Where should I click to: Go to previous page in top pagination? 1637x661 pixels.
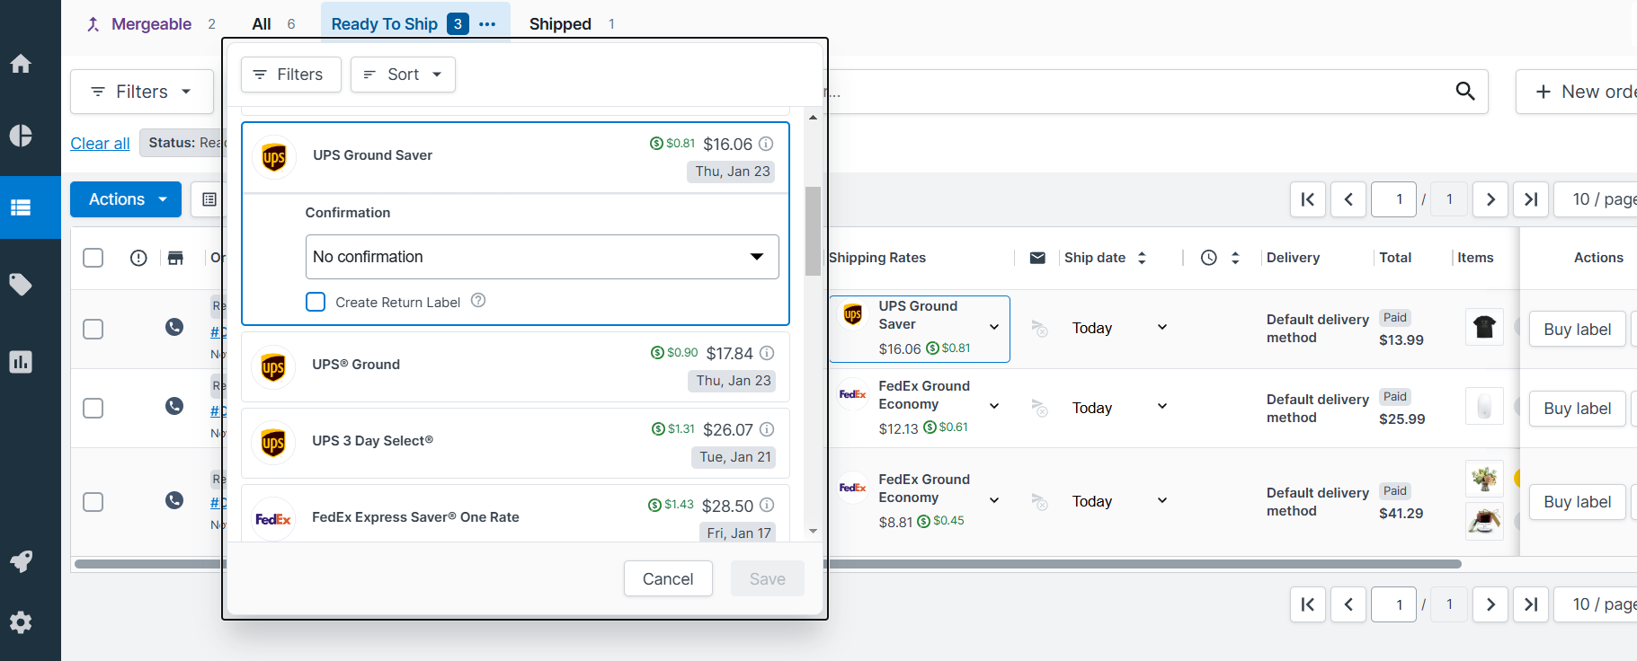pyautogui.click(x=1348, y=199)
